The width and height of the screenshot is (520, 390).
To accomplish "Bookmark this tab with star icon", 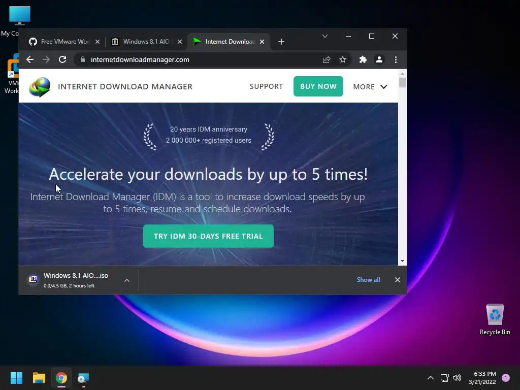I will (x=343, y=60).
